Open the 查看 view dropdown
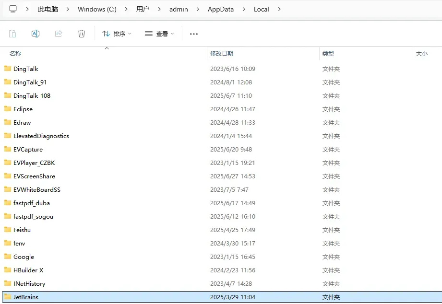 point(159,34)
